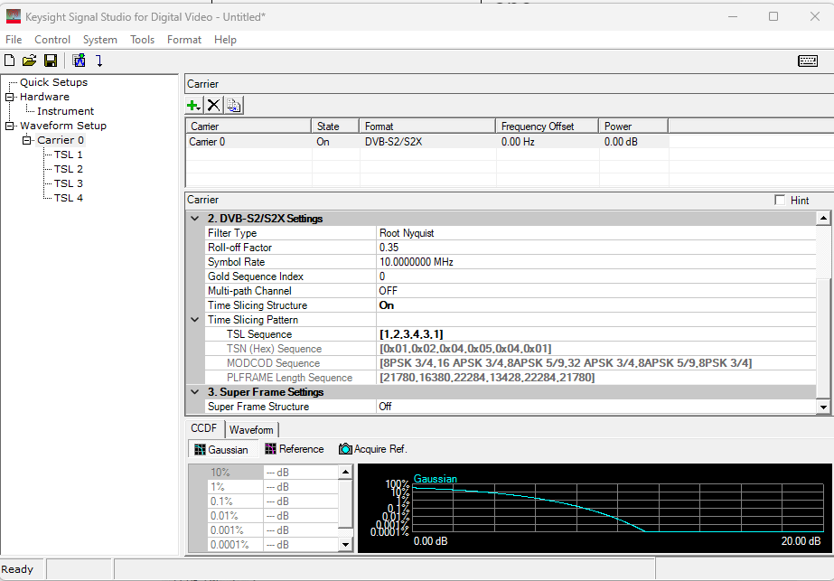
Task: Collapse the Super Frame Settings section
Action: coord(195,392)
